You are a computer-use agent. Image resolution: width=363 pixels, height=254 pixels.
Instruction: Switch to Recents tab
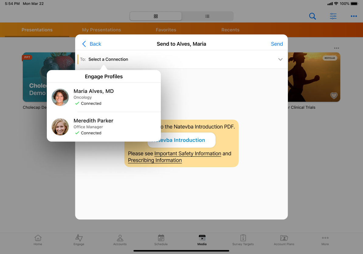[x=230, y=30]
